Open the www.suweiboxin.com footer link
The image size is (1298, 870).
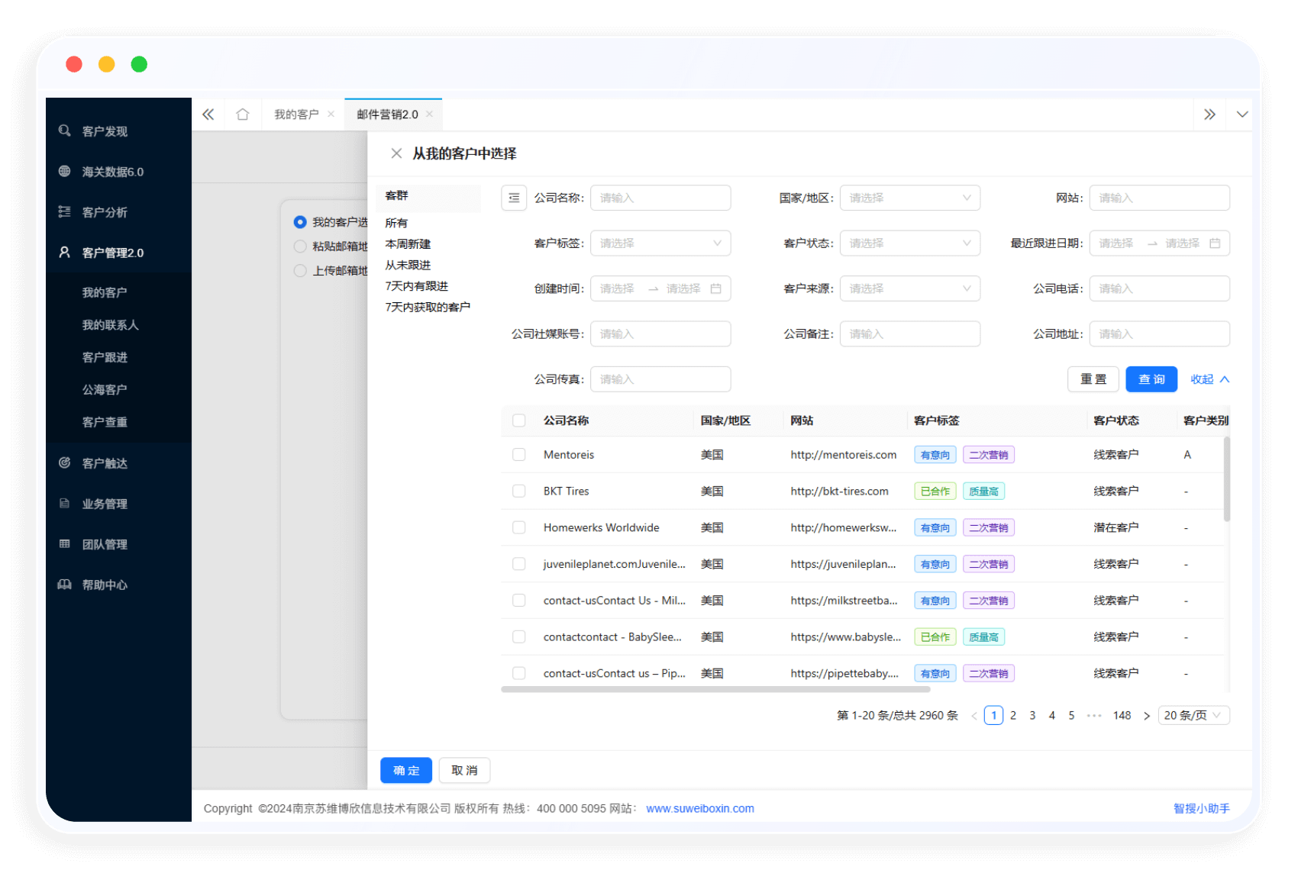(x=699, y=809)
